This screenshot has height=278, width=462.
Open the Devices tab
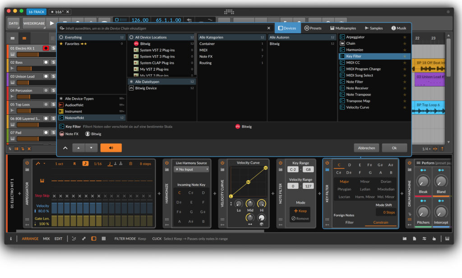click(x=287, y=28)
